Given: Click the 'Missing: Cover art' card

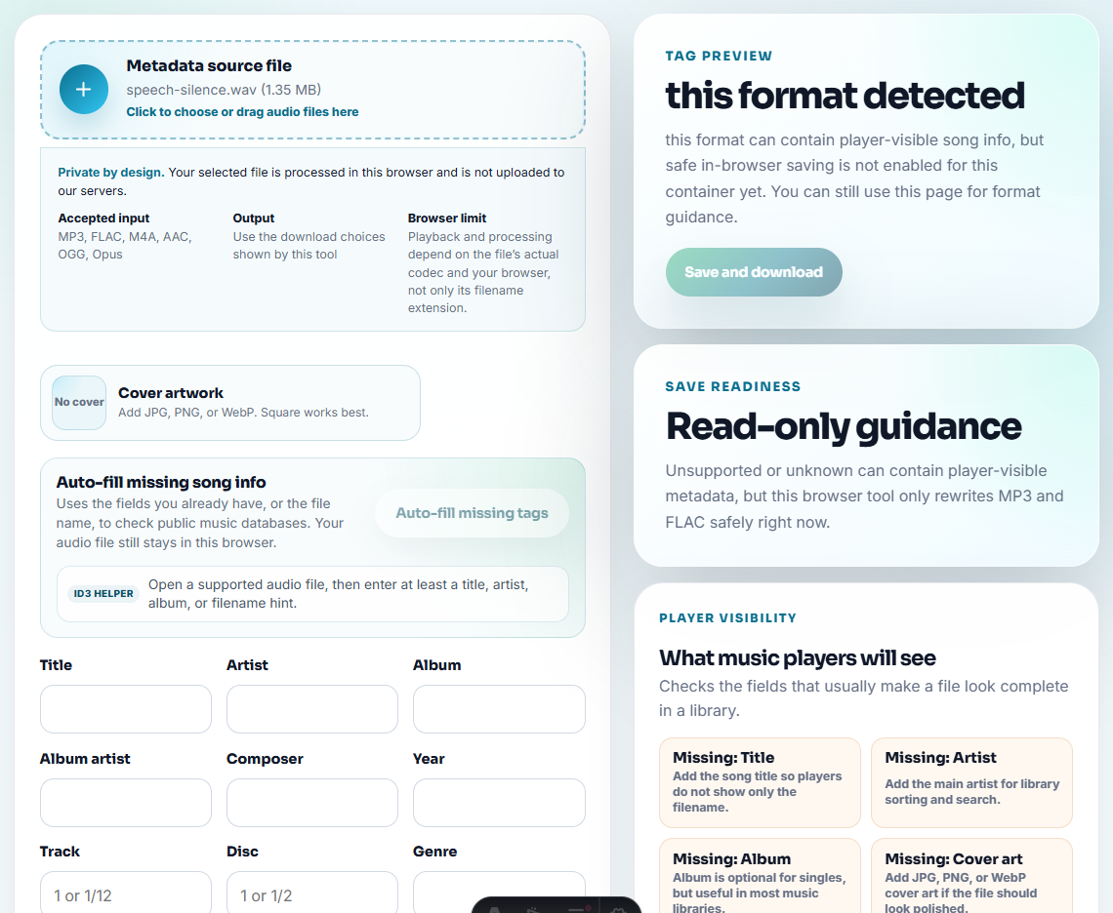Looking at the screenshot, I should click(x=971, y=876).
